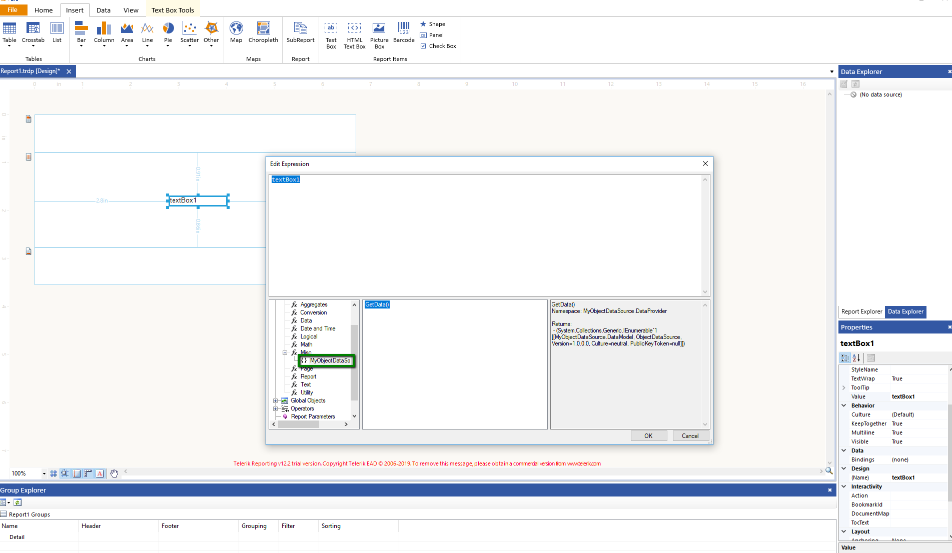Viewport: 952px width, 553px height.
Task: Select the textBox1 item on the design surface
Action: pyautogui.click(x=198, y=200)
